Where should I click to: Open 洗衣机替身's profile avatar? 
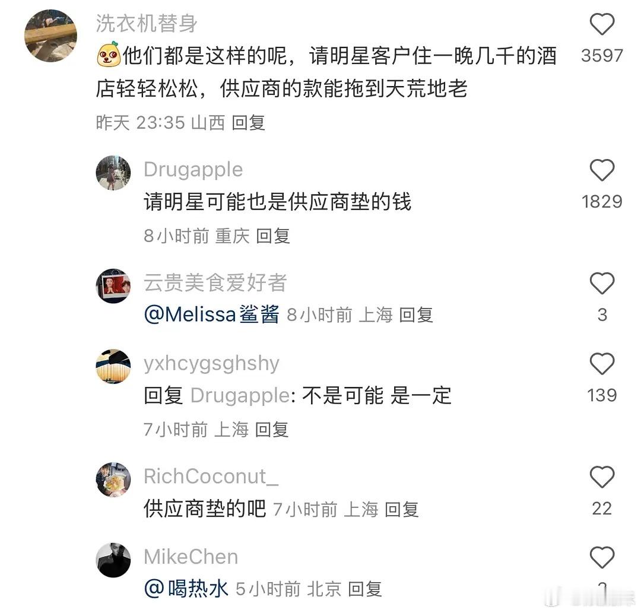[50, 36]
